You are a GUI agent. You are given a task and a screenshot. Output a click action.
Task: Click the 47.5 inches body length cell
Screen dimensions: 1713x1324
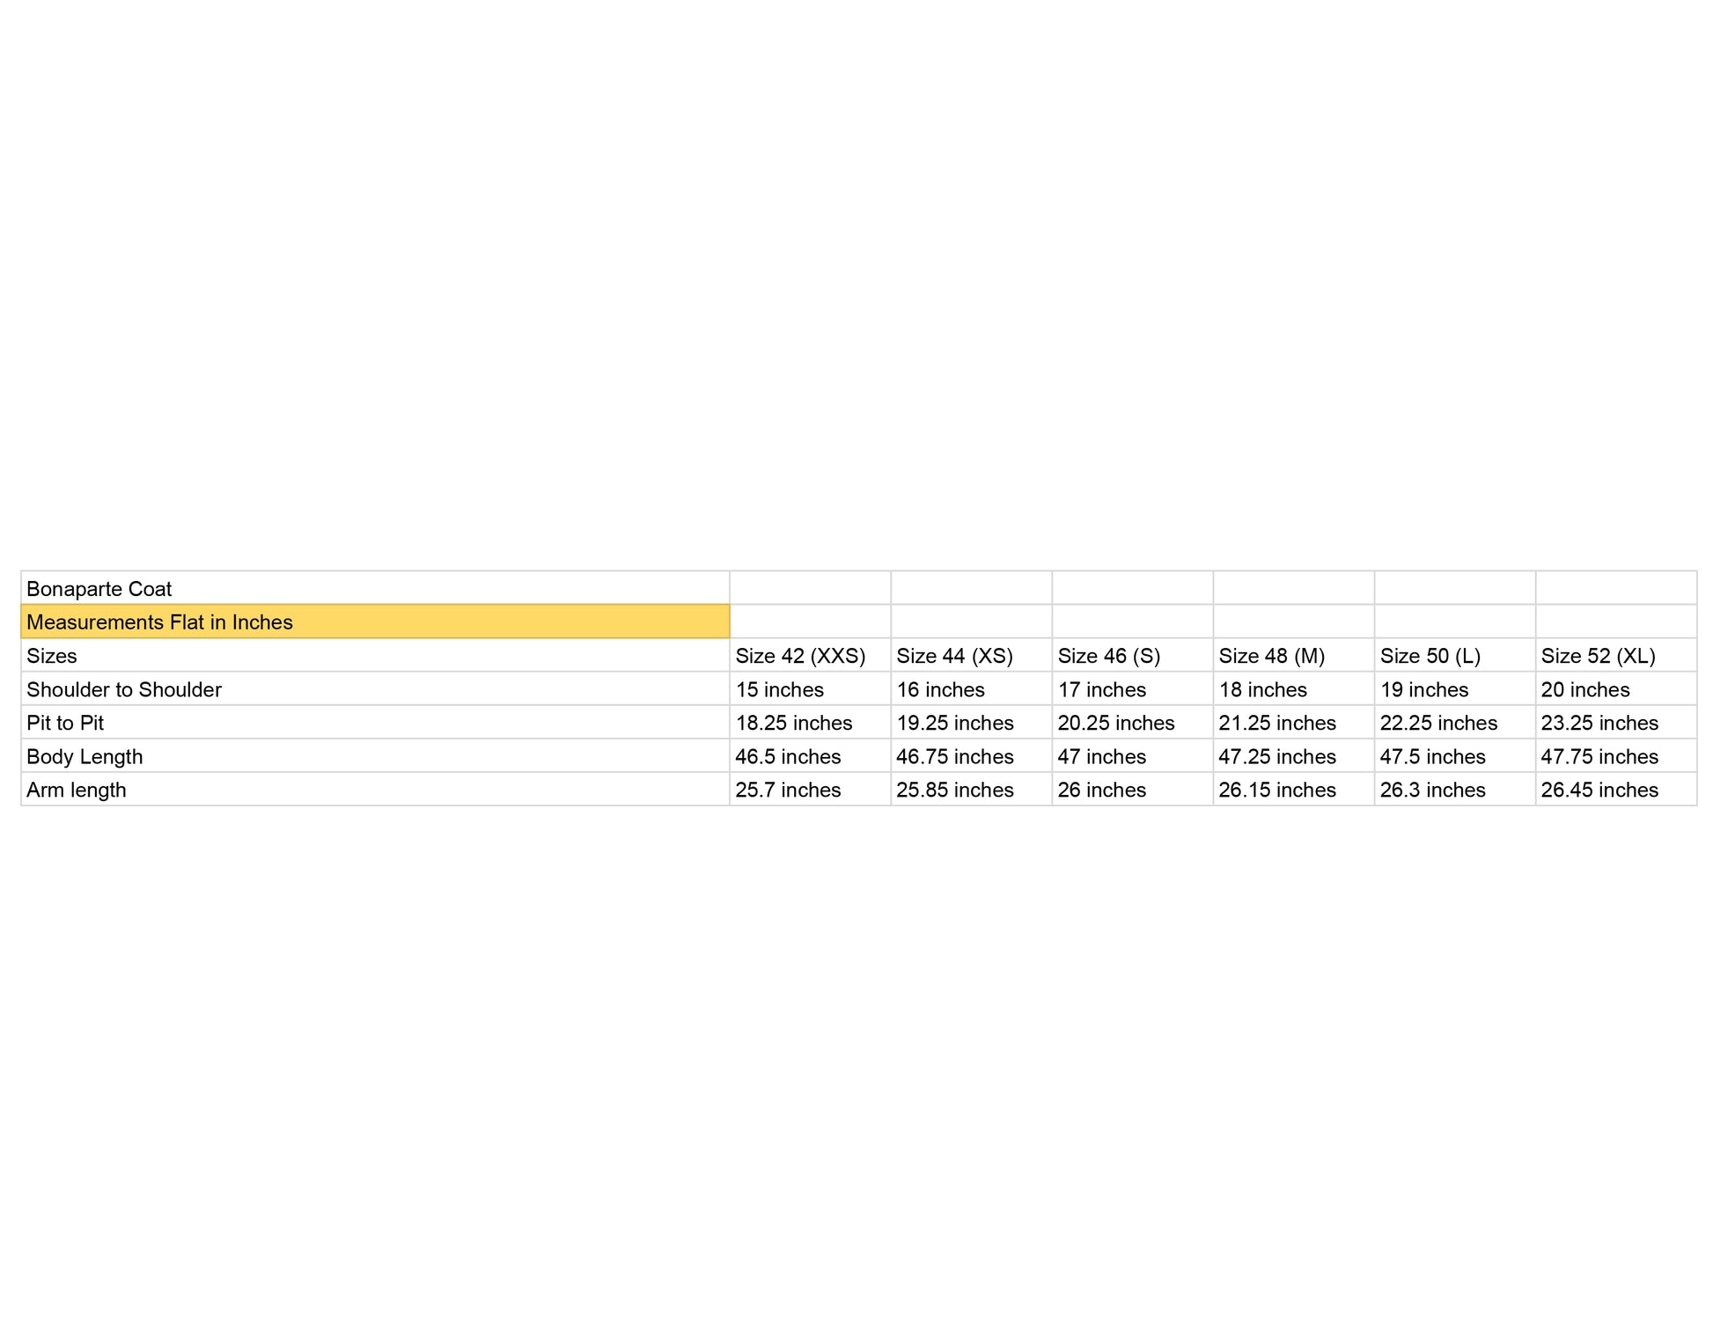(x=1432, y=756)
